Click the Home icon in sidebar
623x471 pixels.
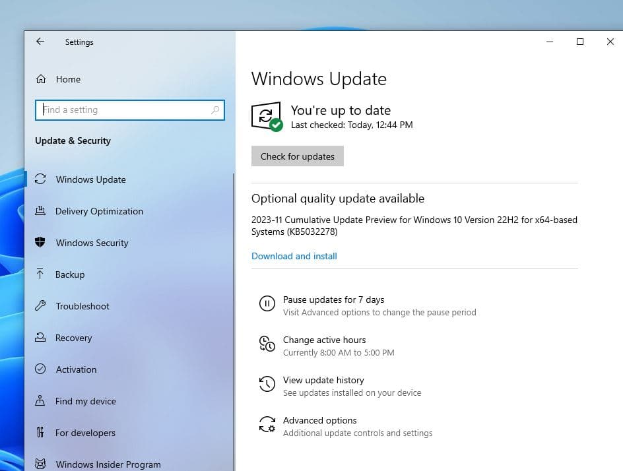pos(41,79)
